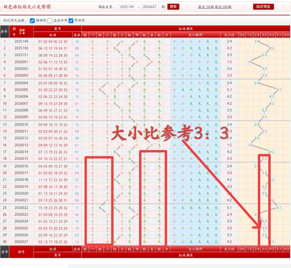291x268 pixels.
Task: Click the 奖号 header at table top
Action: pyautogui.click(x=57, y=29)
